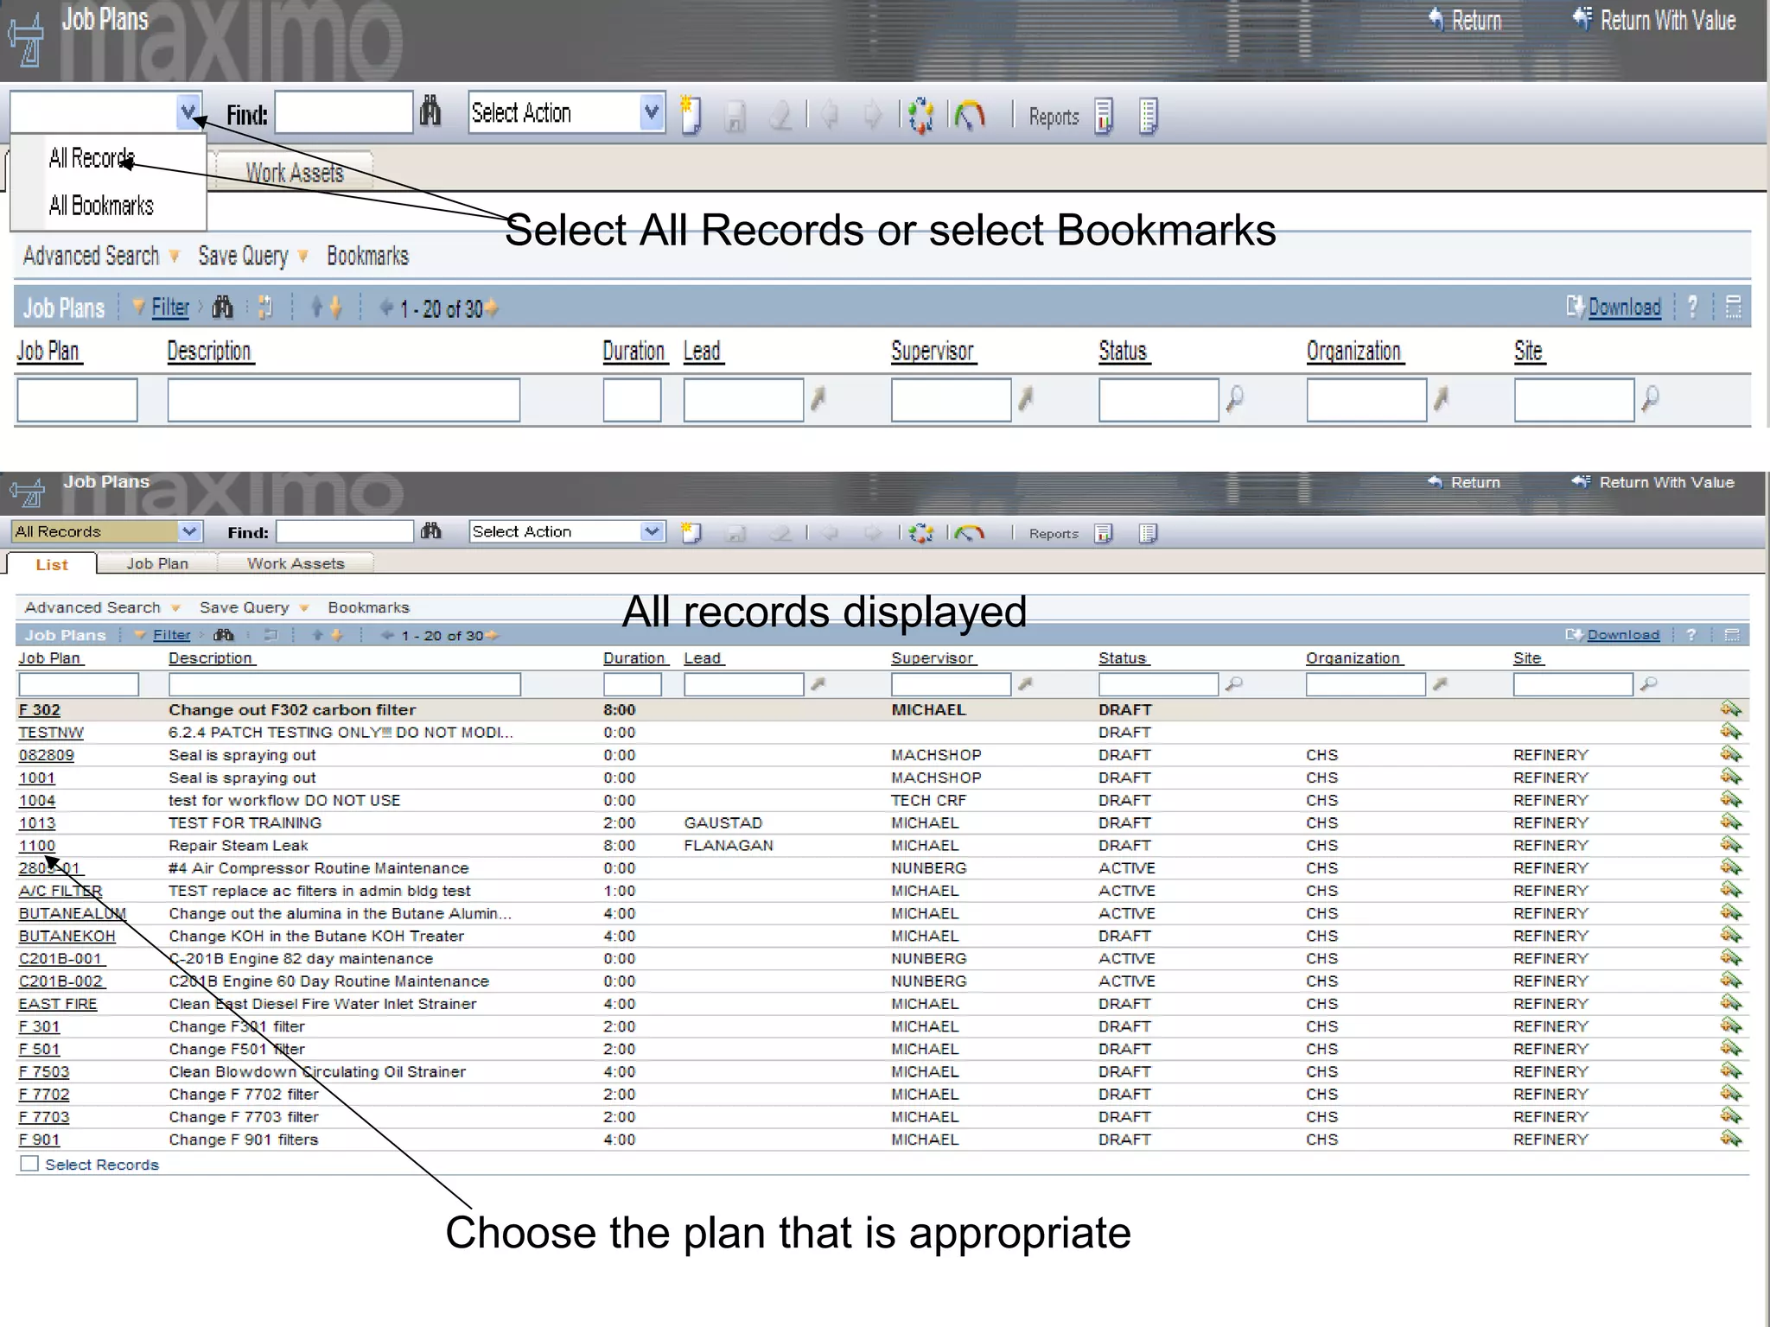Open job plan TESTNW
The height and width of the screenshot is (1327, 1770).
[x=51, y=733]
